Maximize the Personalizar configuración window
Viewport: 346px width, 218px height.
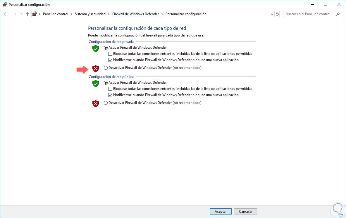click(326, 4)
